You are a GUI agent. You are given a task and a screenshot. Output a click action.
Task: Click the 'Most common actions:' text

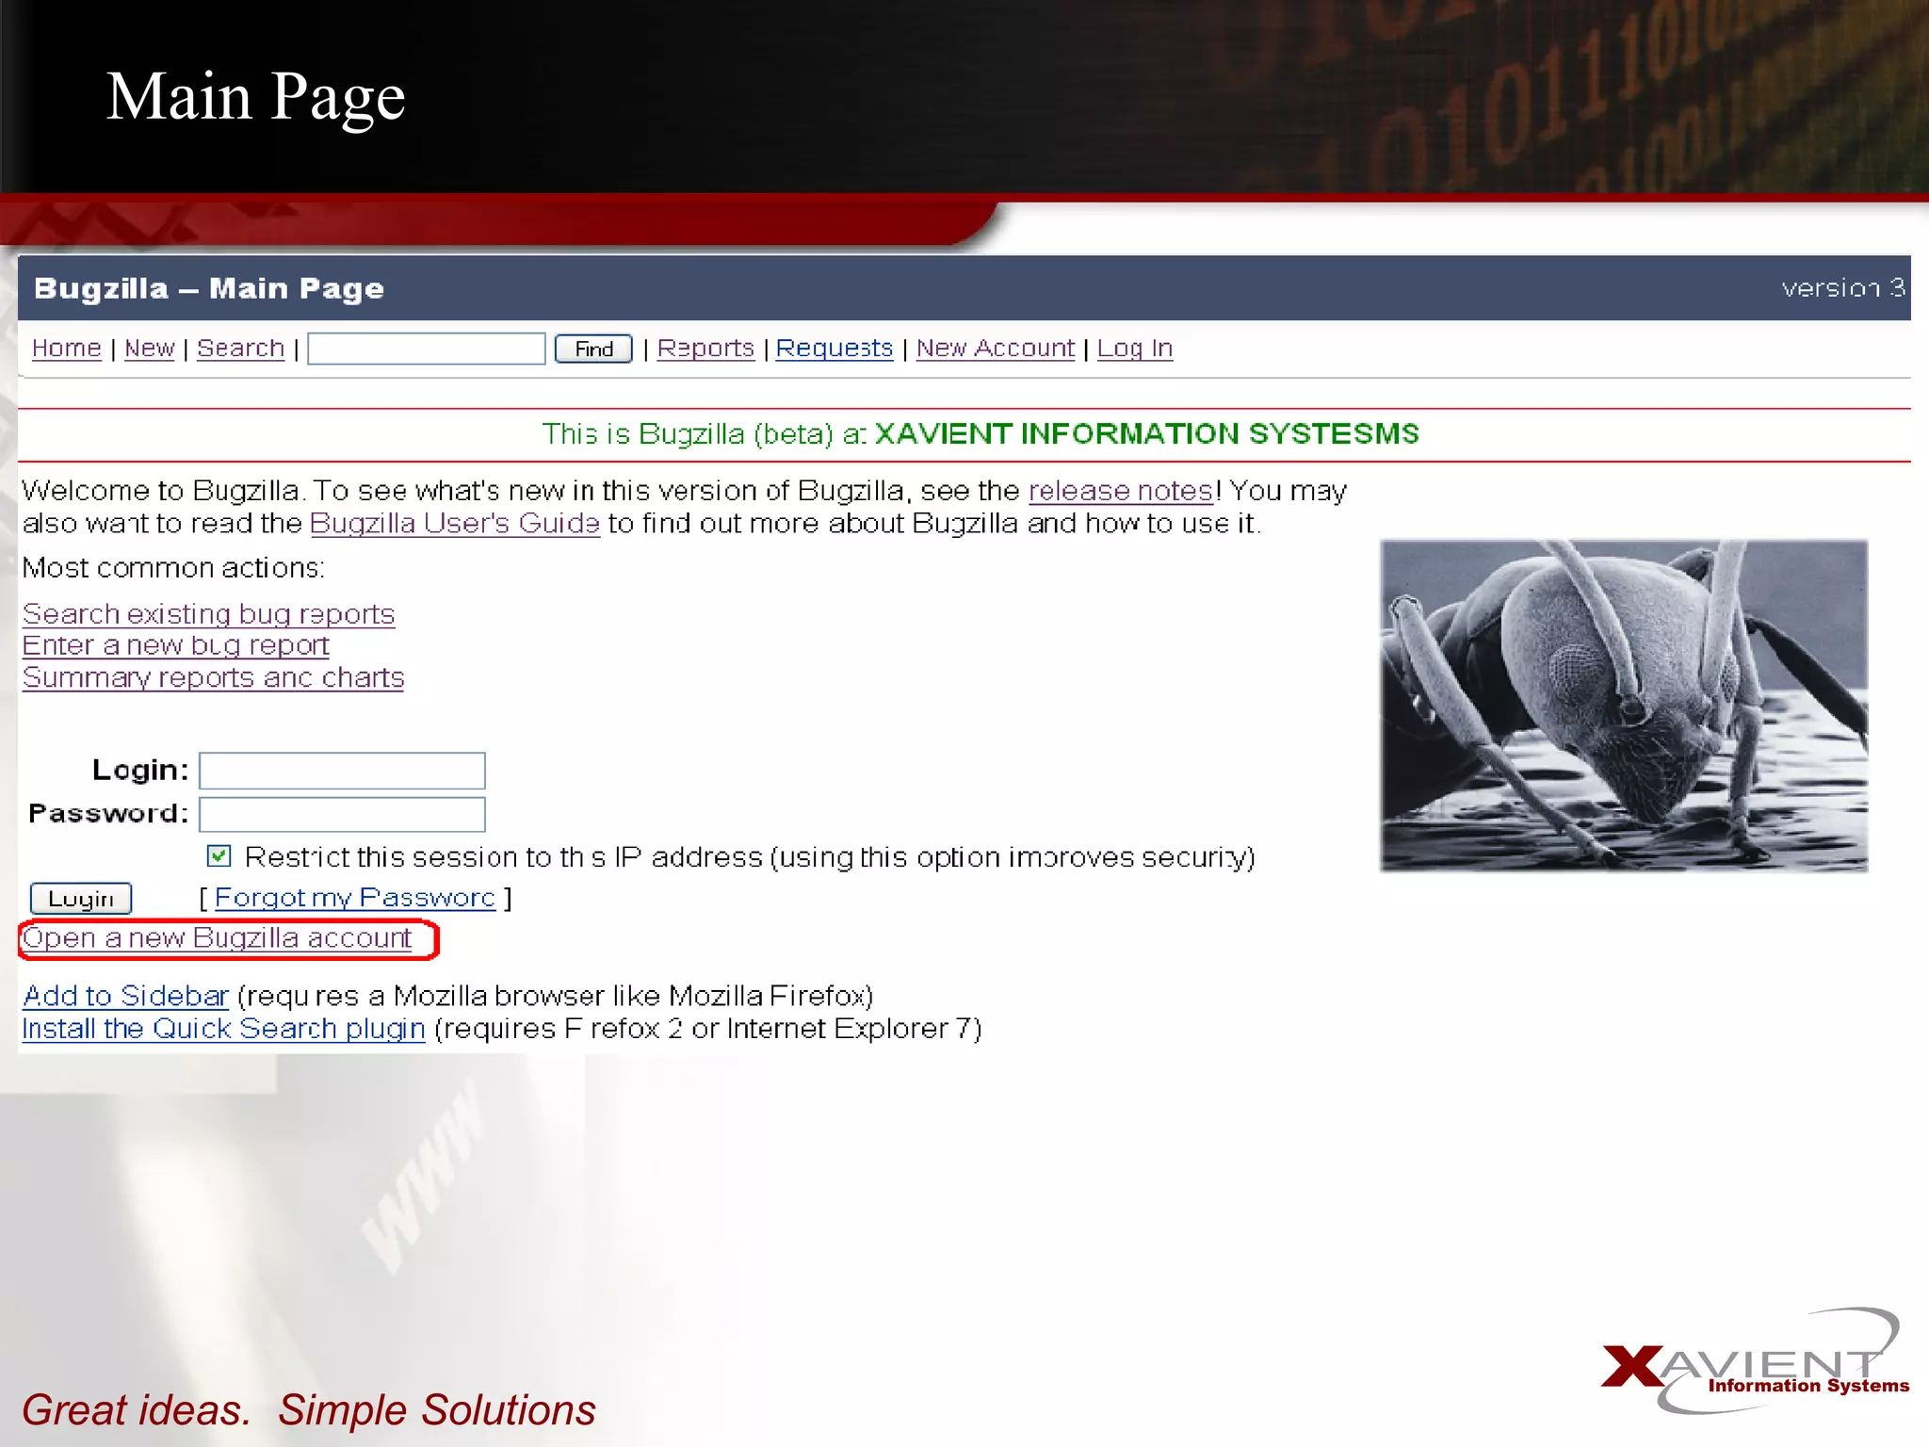tap(173, 568)
